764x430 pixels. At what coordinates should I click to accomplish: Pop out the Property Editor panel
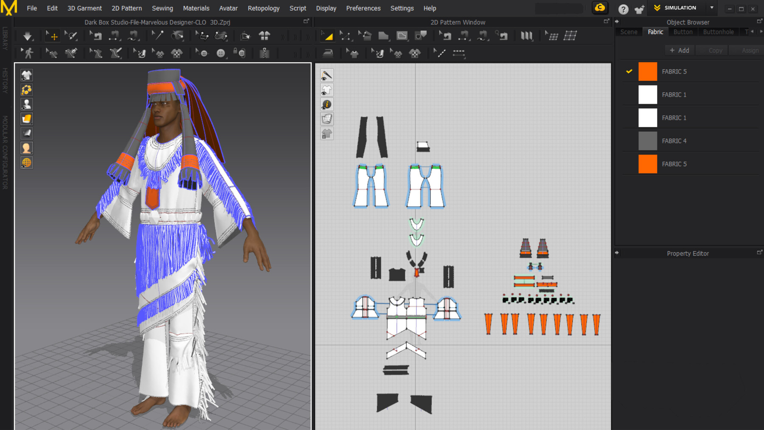(759, 252)
